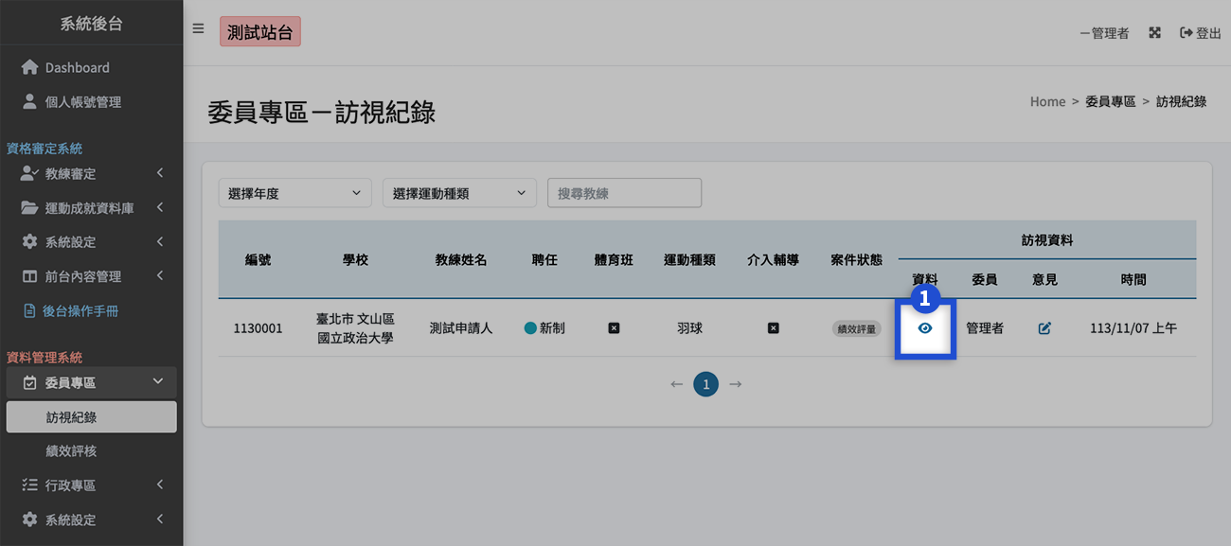
Task: Click the eye icon to view visit data
Action: coord(925,328)
